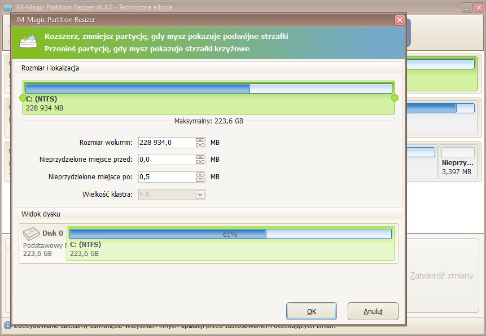This screenshot has height=336, width=486.
Task: Click the Rozmiar i lokalizacja section header
Action: point(50,68)
